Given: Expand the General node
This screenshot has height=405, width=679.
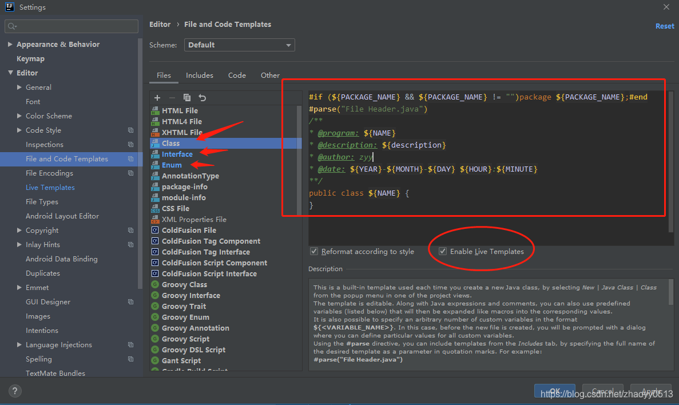Looking at the screenshot, I should (19, 87).
